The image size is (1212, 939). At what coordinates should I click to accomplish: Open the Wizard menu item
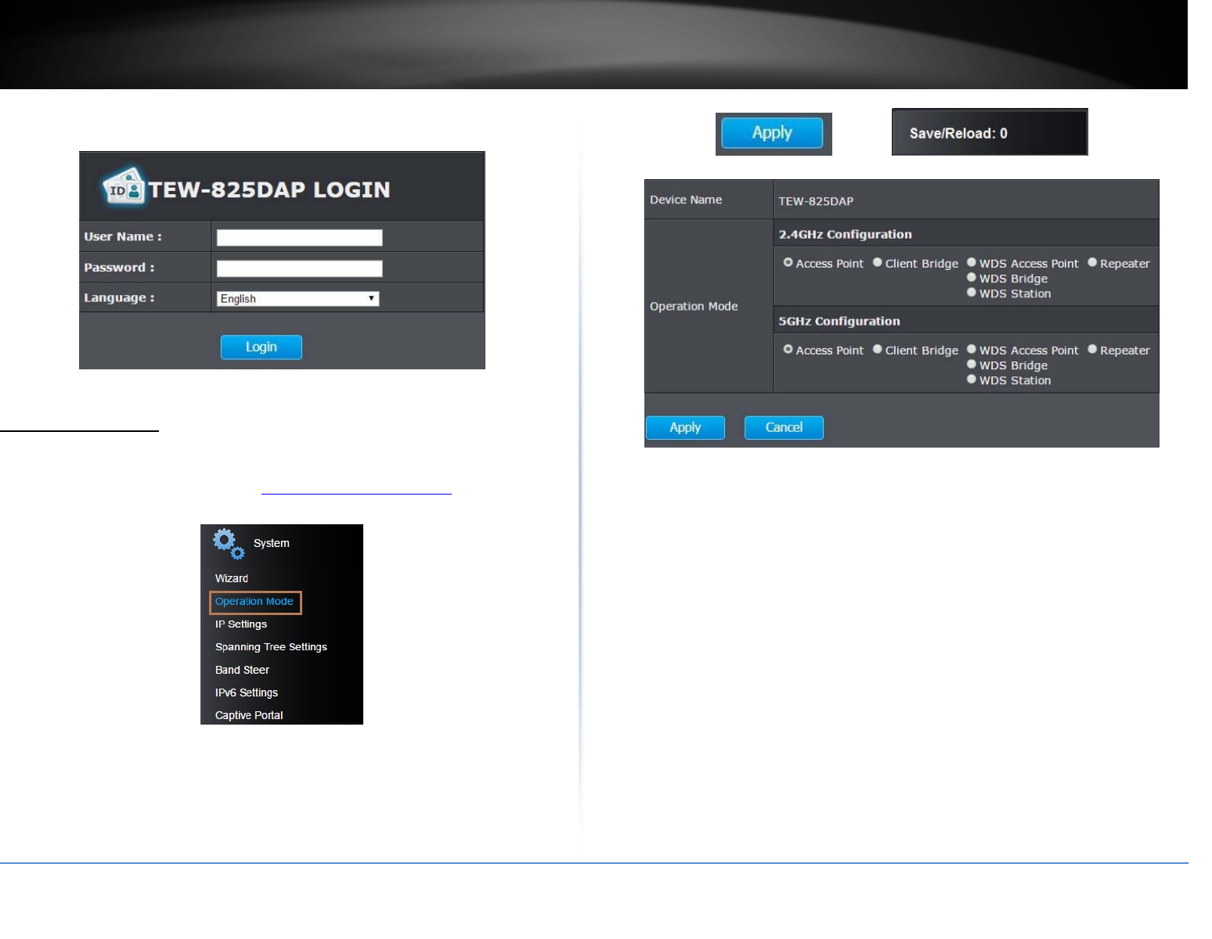232,578
